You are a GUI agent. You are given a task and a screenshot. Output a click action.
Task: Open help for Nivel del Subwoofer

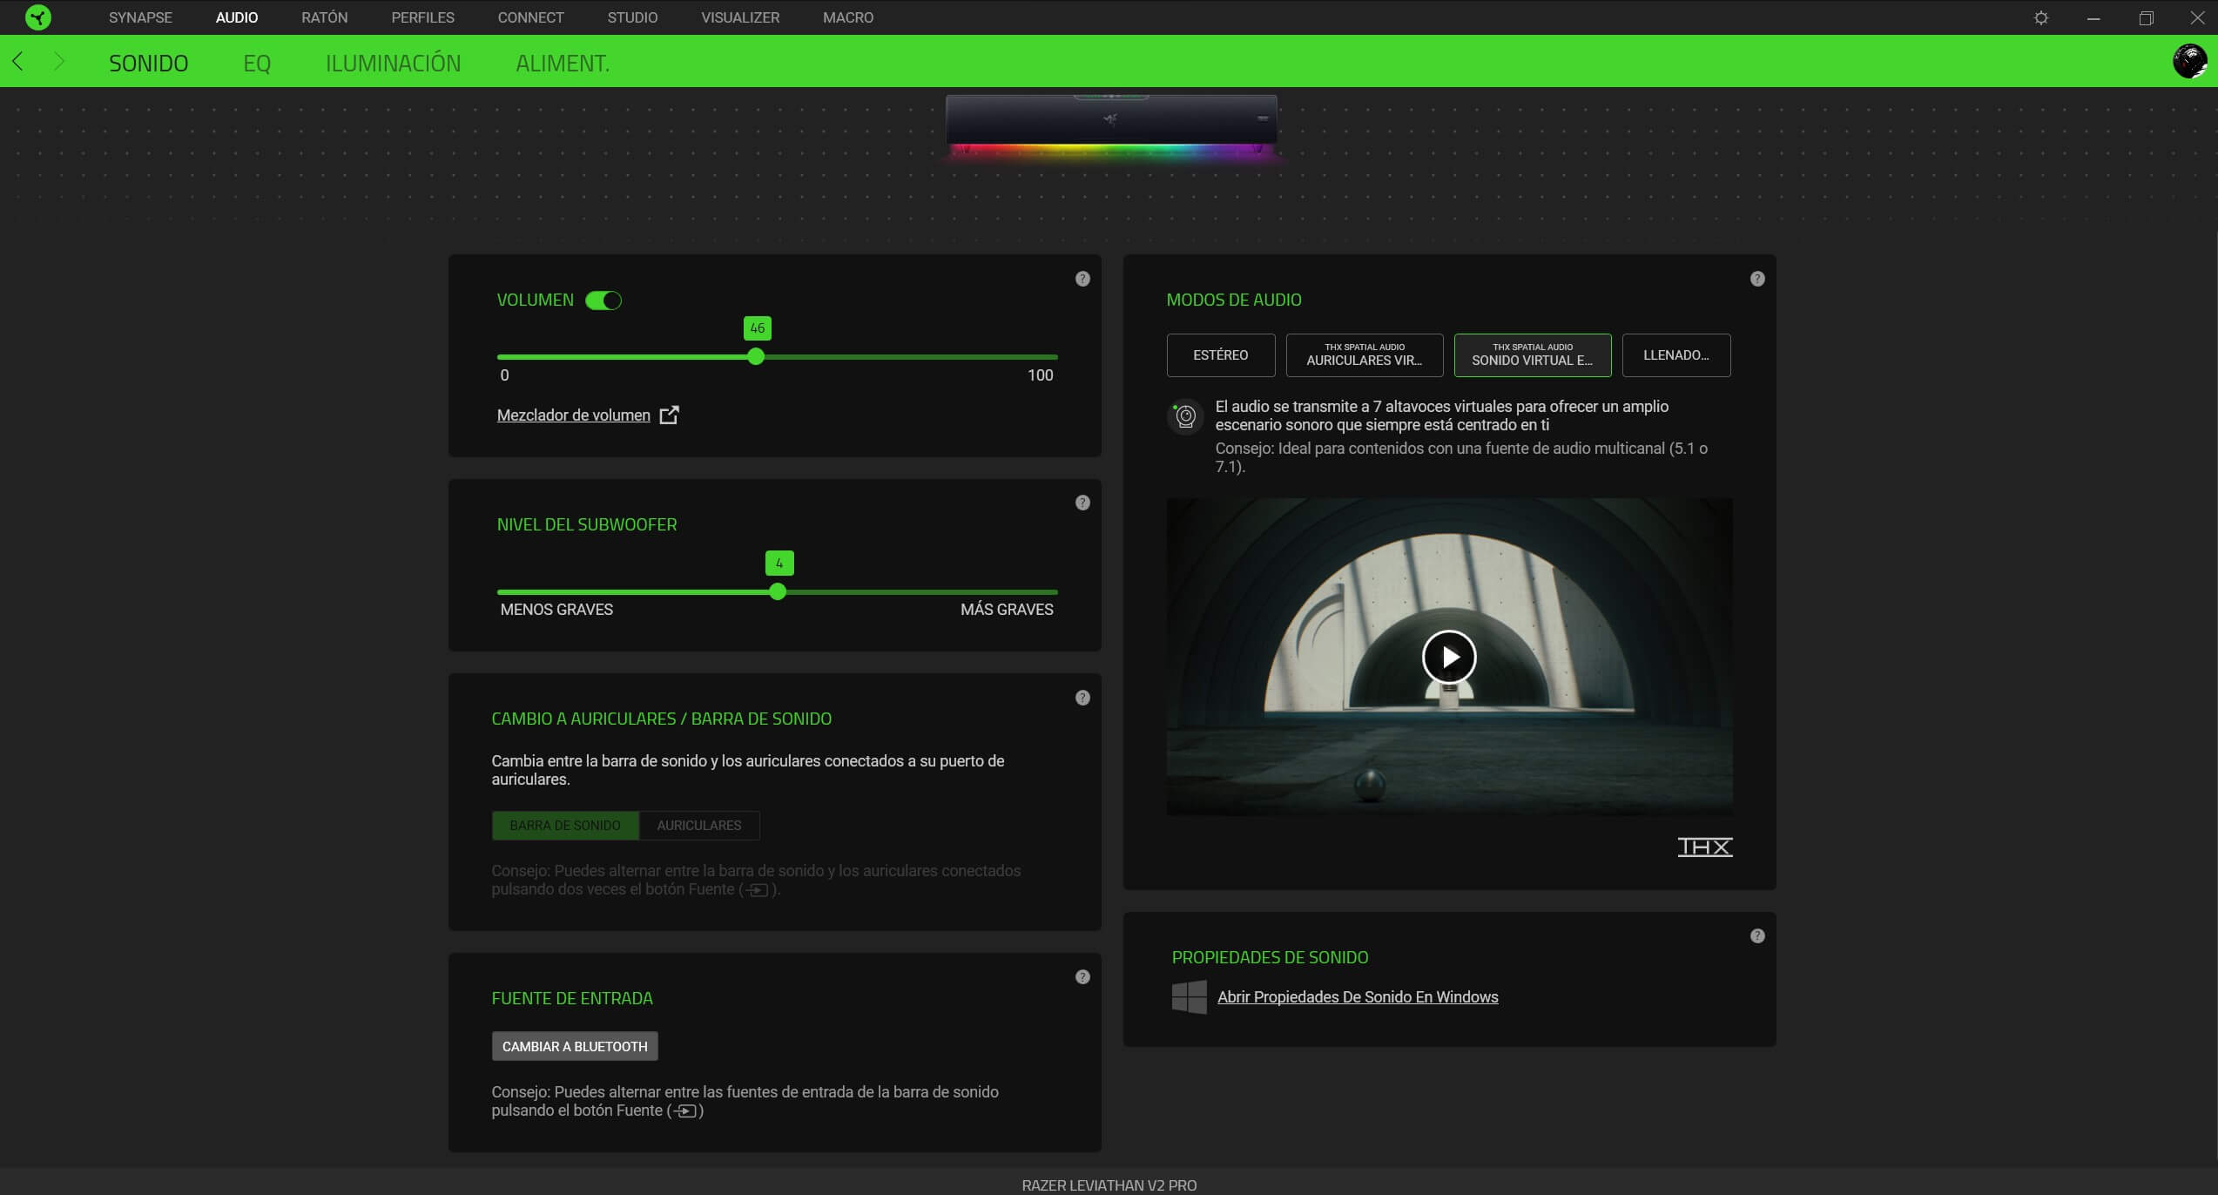coord(1082,503)
